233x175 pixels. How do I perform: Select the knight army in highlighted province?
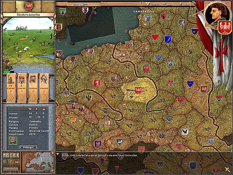click(131, 94)
